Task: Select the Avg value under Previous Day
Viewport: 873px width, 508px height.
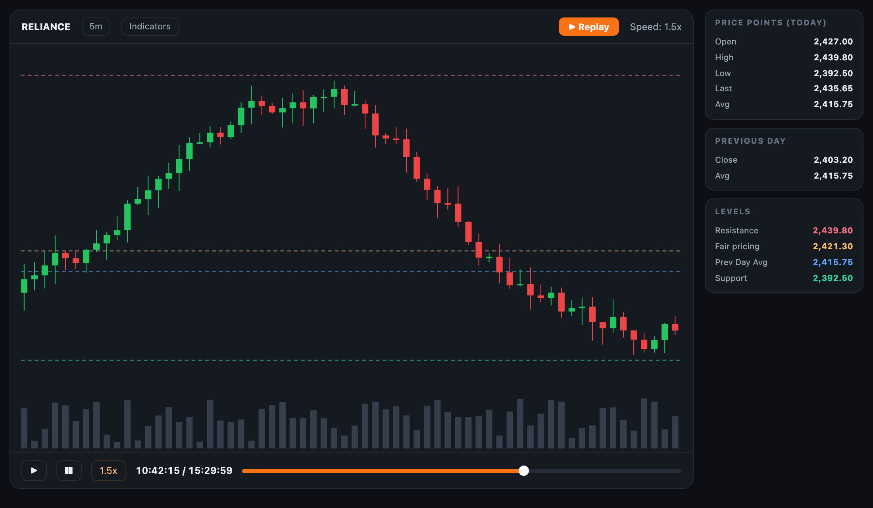Action: click(833, 176)
